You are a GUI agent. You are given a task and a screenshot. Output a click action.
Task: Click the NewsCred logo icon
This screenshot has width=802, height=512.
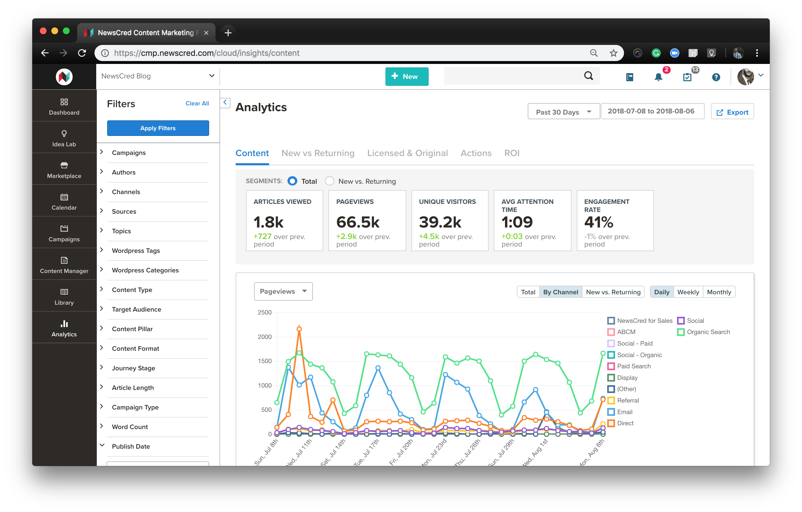pos(64,77)
